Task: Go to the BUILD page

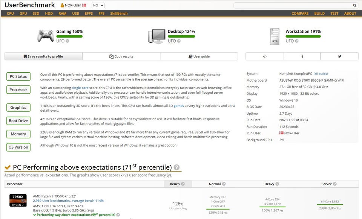Action: click(x=319, y=13)
